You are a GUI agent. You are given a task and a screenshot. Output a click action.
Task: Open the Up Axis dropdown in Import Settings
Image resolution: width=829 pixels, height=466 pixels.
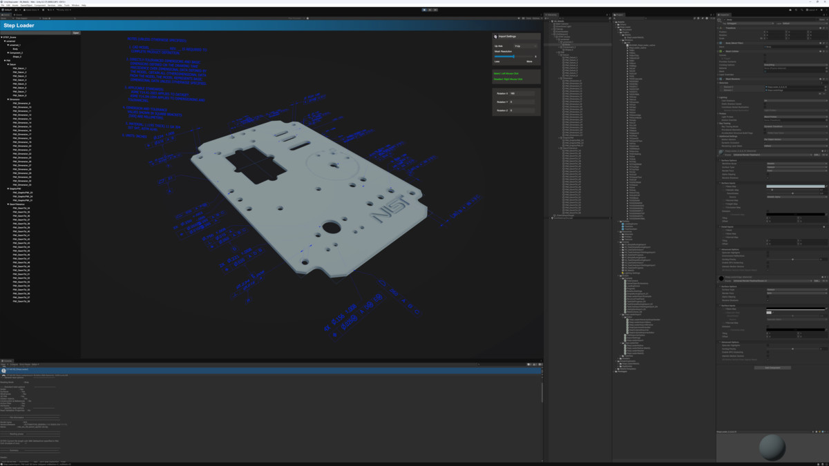(525, 46)
